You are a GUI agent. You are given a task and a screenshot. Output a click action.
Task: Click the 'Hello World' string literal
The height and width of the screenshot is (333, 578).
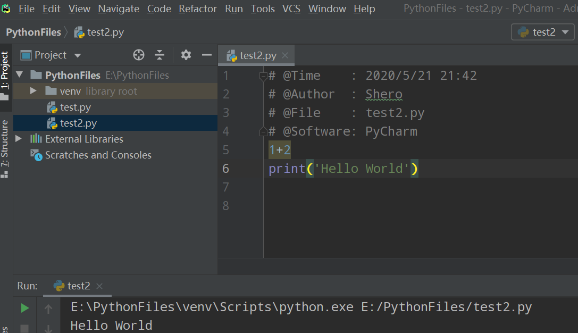click(362, 169)
